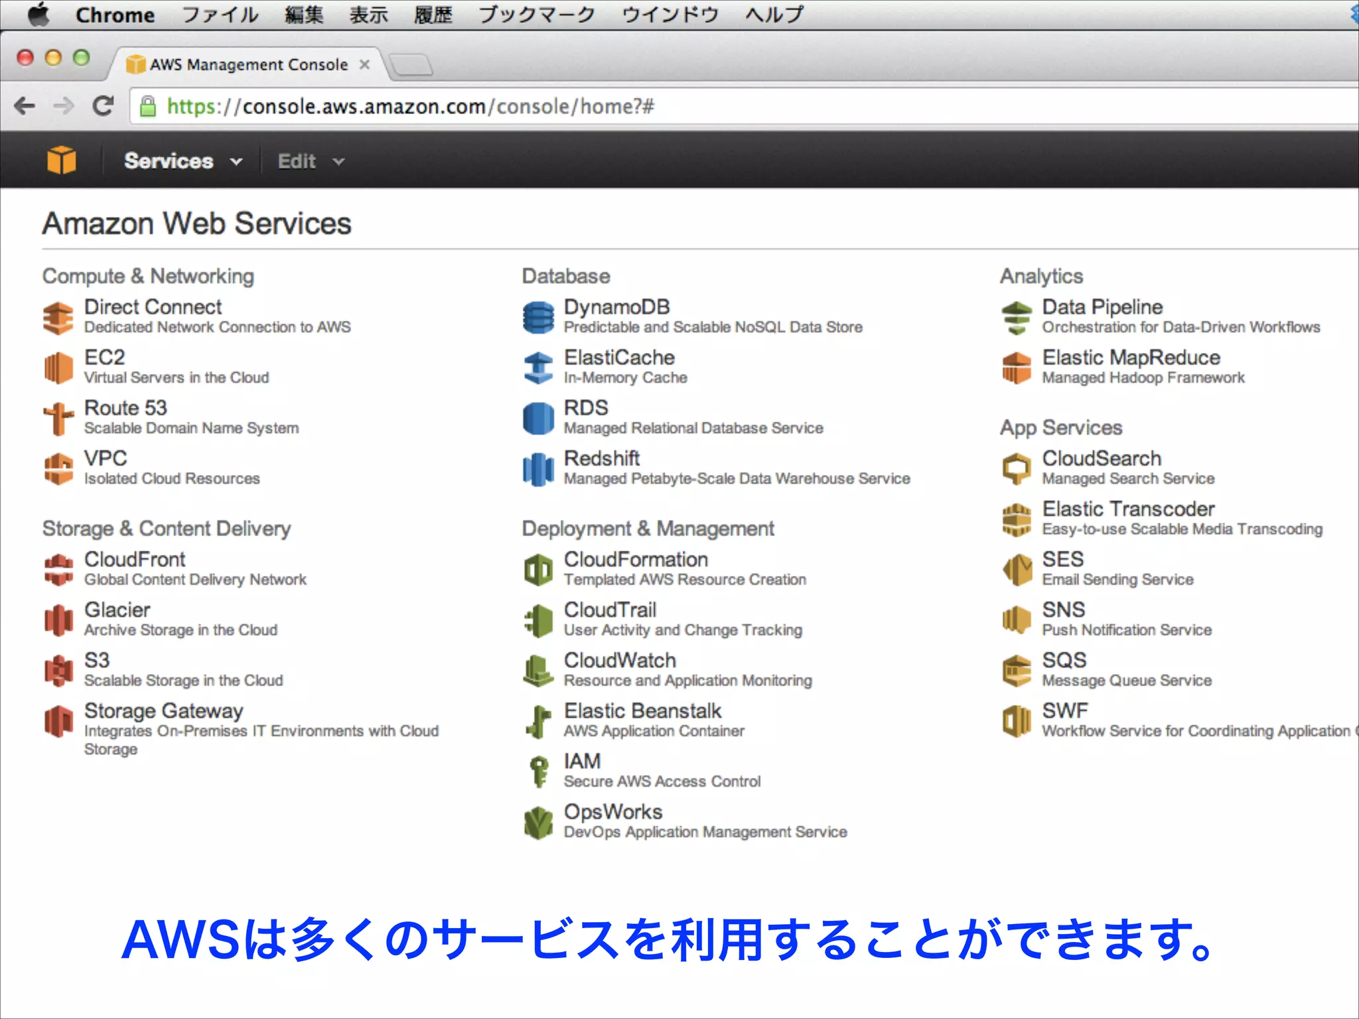Open the ブックマーク menu
Viewport: 1359px width, 1019px height.
pyautogui.click(x=537, y=15)
